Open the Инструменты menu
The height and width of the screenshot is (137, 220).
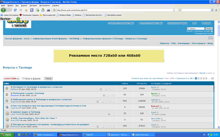tap(45, 5)
